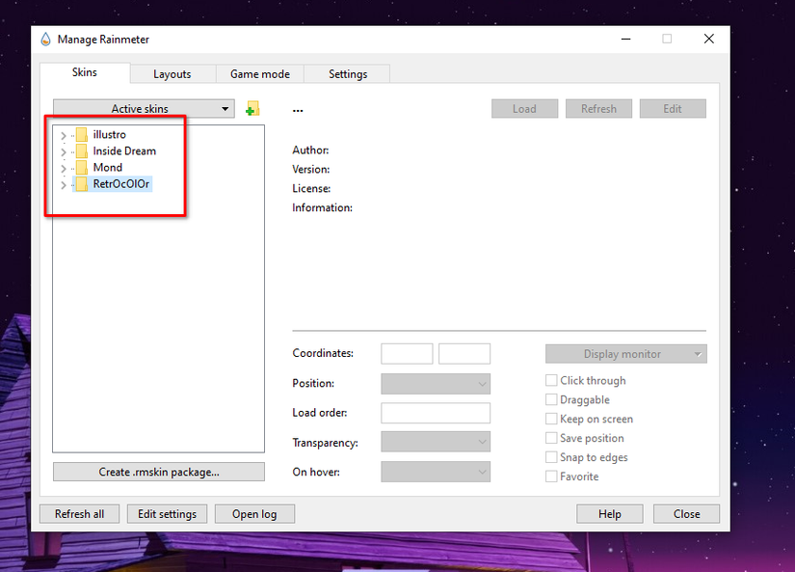Open the Position combo box
Screen dimensions: 795x572
point(436,384)
